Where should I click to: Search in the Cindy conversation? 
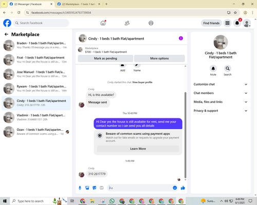[x=228, y=69]
